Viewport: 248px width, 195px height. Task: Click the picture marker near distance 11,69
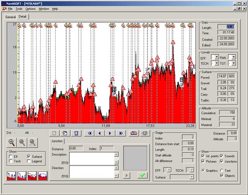pos(114,89)
